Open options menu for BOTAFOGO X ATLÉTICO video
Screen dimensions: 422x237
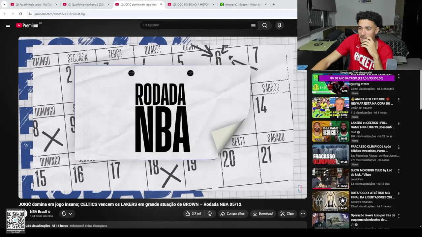399,194
